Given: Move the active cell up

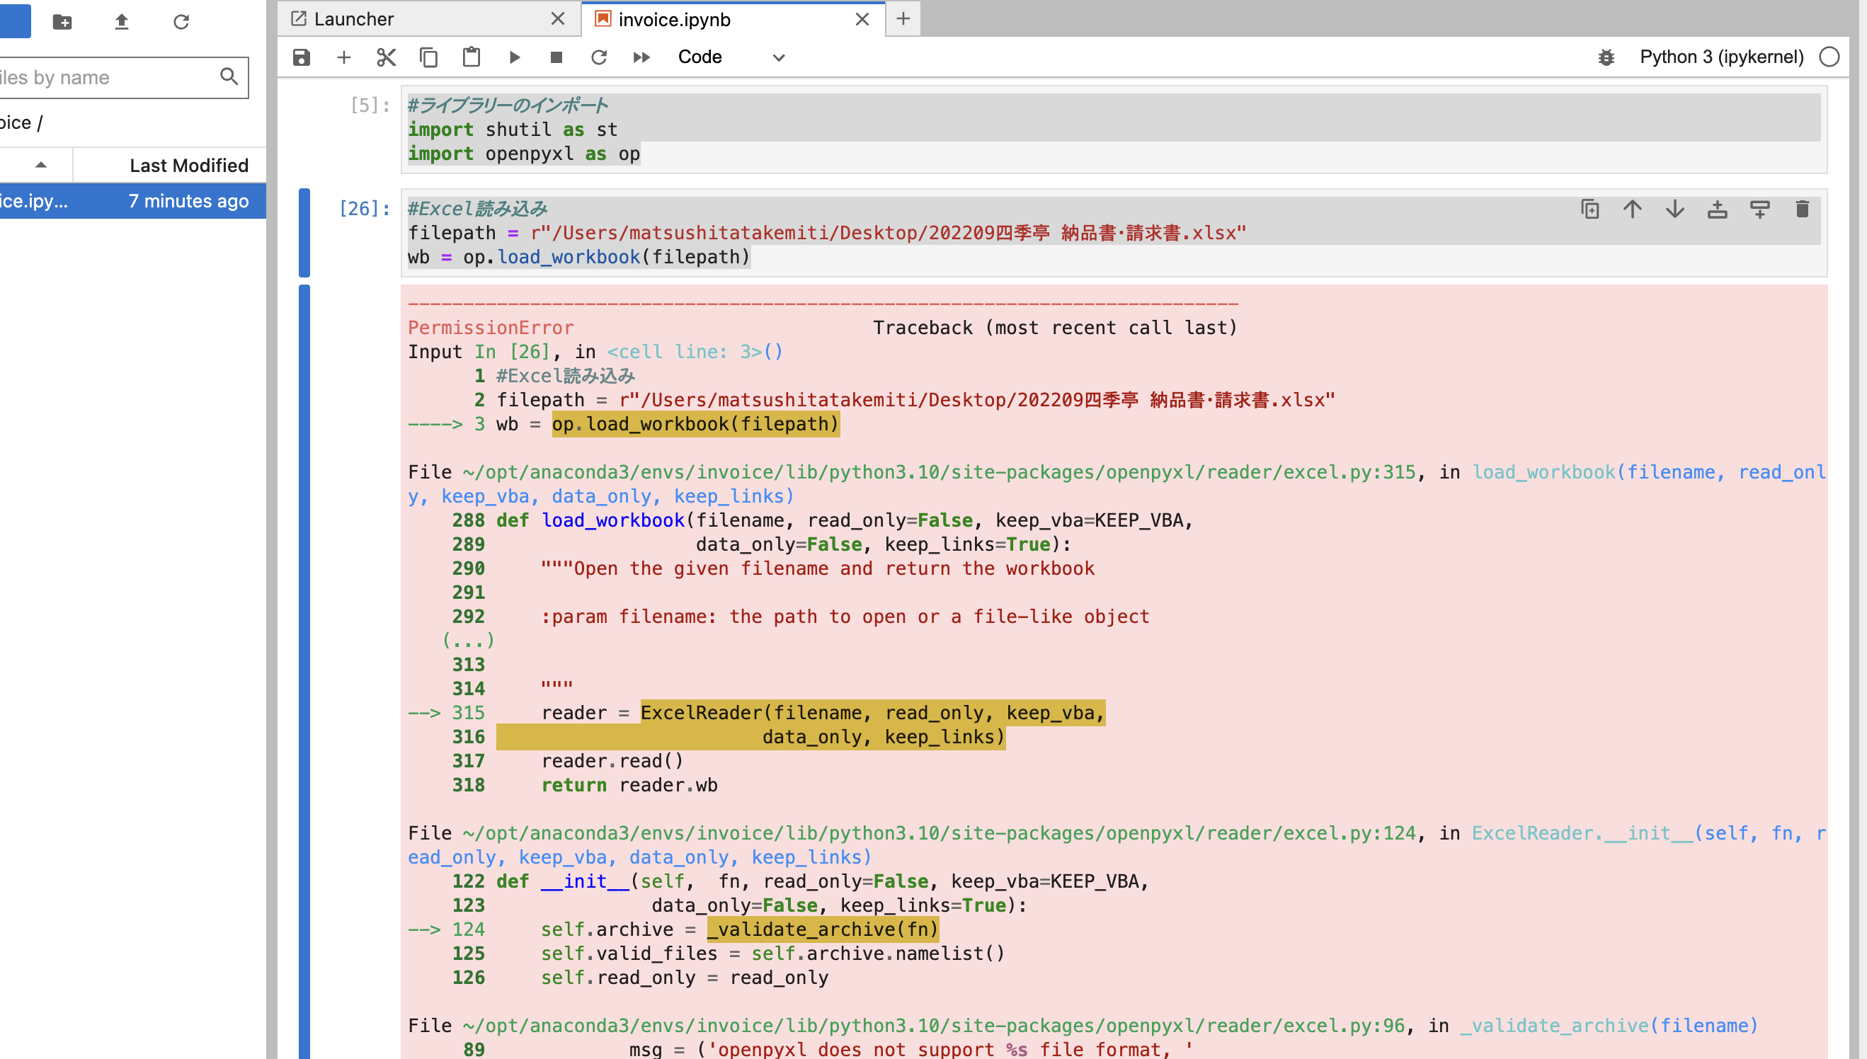Looking at the screenshot, I should pyautogui.click(x=1632, y=210).
